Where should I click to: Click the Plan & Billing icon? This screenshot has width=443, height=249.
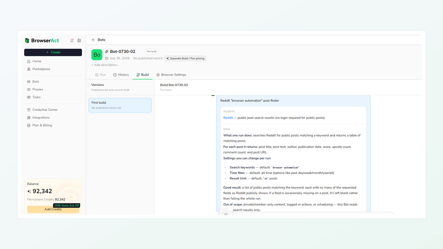[29, 126]
